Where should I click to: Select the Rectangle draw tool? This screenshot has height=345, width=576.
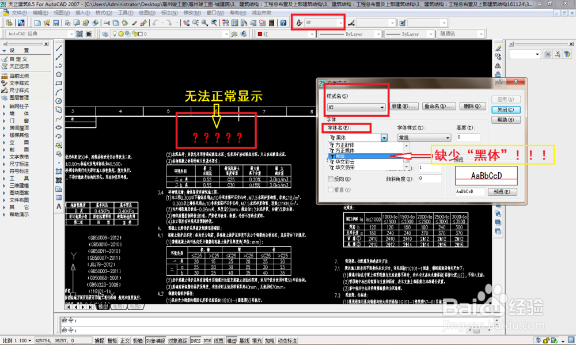(x=59, y=84)
